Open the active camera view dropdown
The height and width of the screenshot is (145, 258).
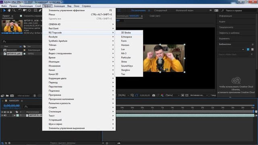point(199,95)
